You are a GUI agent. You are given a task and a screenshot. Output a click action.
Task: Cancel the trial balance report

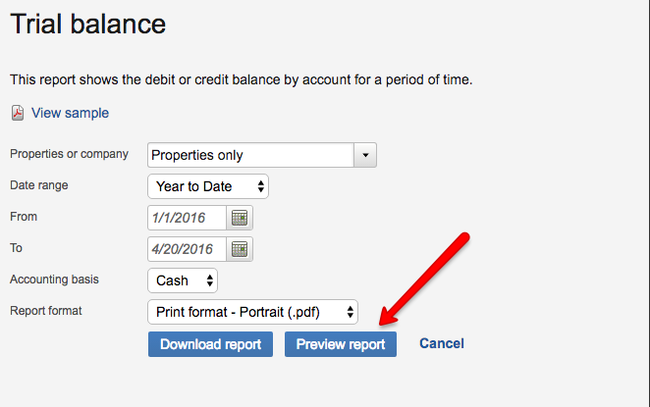point(441,343)
